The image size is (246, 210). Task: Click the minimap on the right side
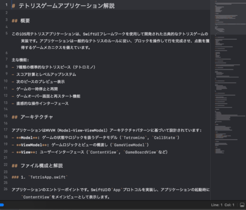click(228, 100)
